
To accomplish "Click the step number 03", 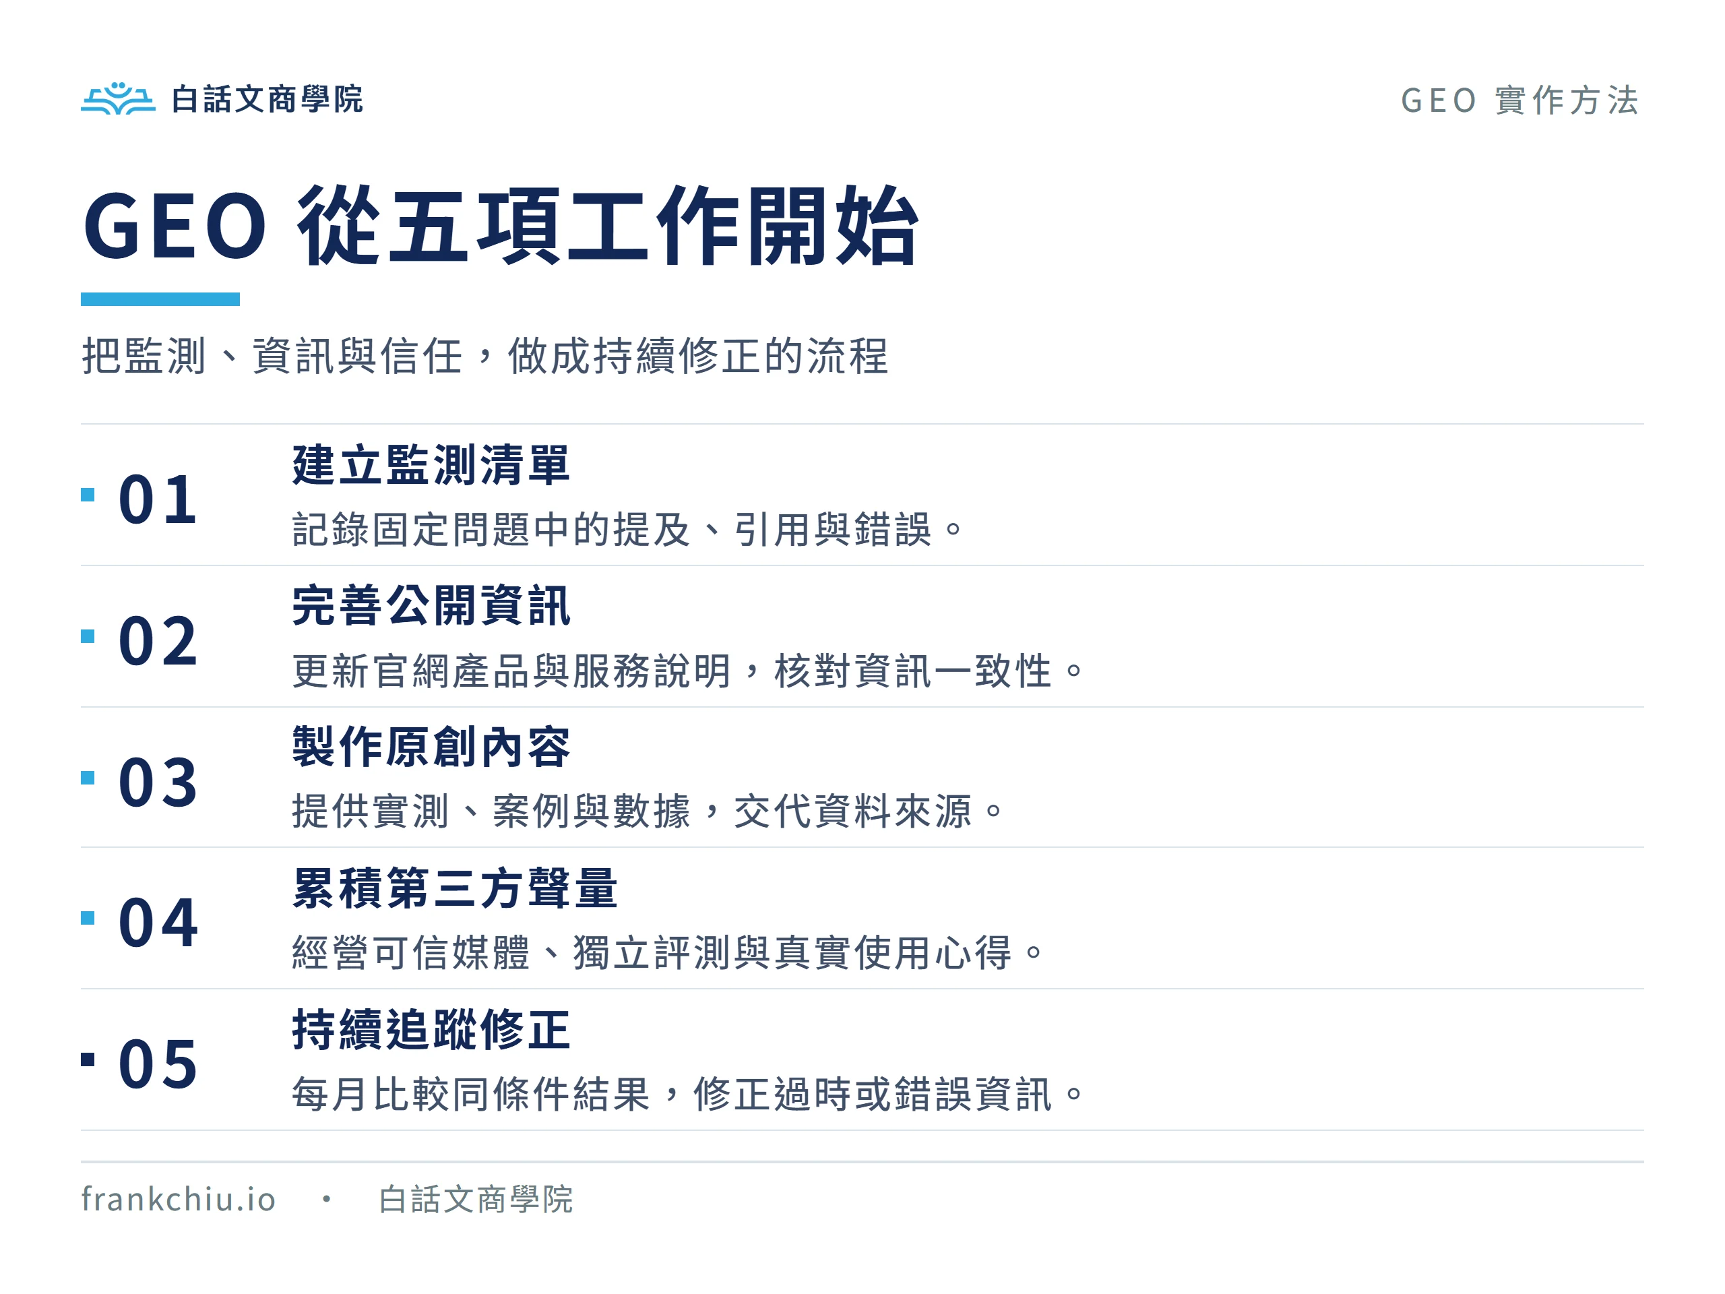I will coord(158,782).
